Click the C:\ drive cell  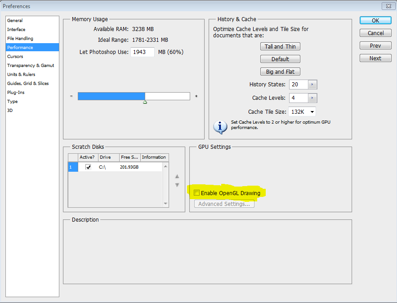tap(103, 167)
